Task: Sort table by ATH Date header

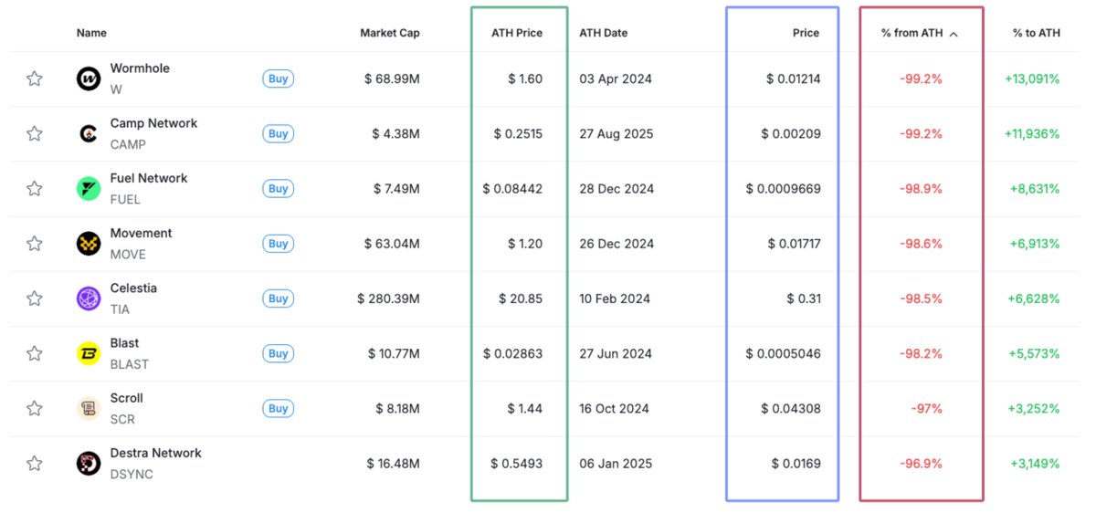Action: coord(604,33)
